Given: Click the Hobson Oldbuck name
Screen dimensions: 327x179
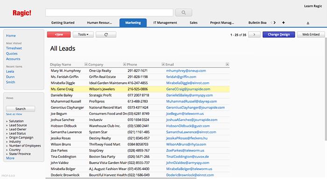Looking at the screenshot, I should click(x=64, y=126).
